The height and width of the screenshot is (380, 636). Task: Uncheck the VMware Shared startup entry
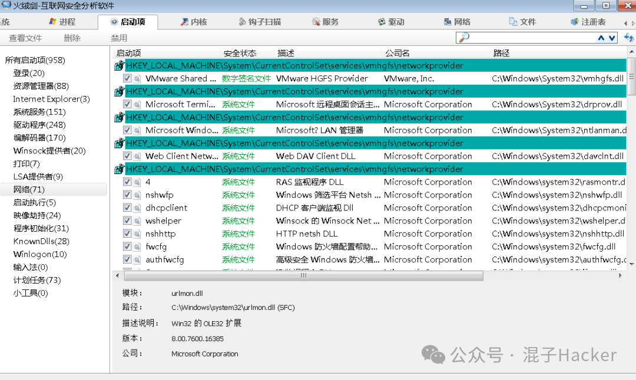[128, 78]
